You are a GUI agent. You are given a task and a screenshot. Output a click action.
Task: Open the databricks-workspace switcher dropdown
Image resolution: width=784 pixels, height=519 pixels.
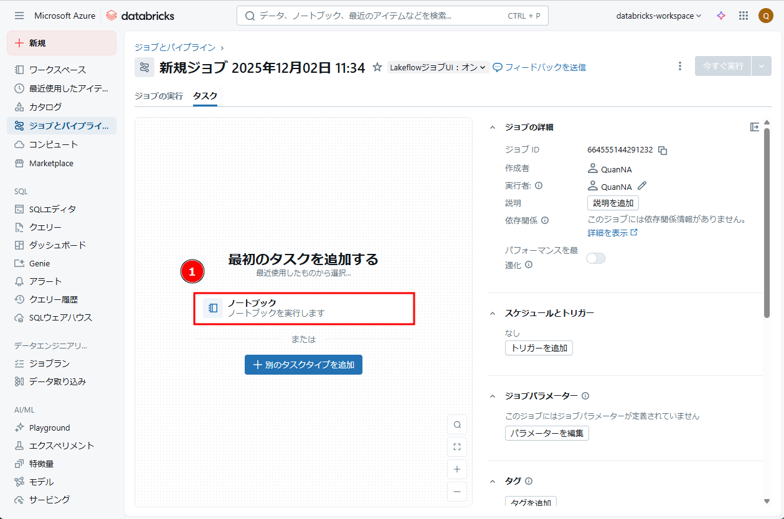[658, 16]
